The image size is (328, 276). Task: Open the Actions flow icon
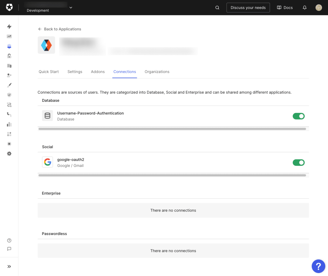point(9,105)
